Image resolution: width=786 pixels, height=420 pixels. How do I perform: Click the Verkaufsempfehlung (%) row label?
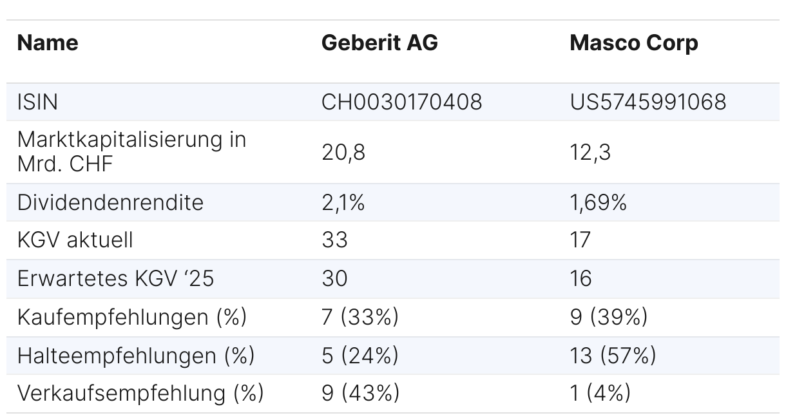click(x=140, y=393)
